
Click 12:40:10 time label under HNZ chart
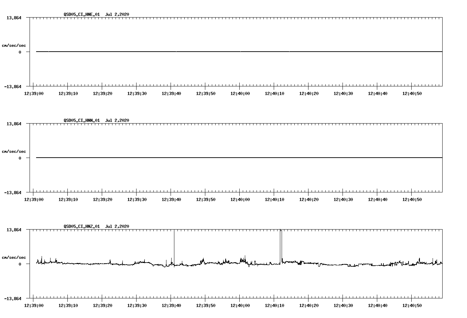click(x=274, y=305)
